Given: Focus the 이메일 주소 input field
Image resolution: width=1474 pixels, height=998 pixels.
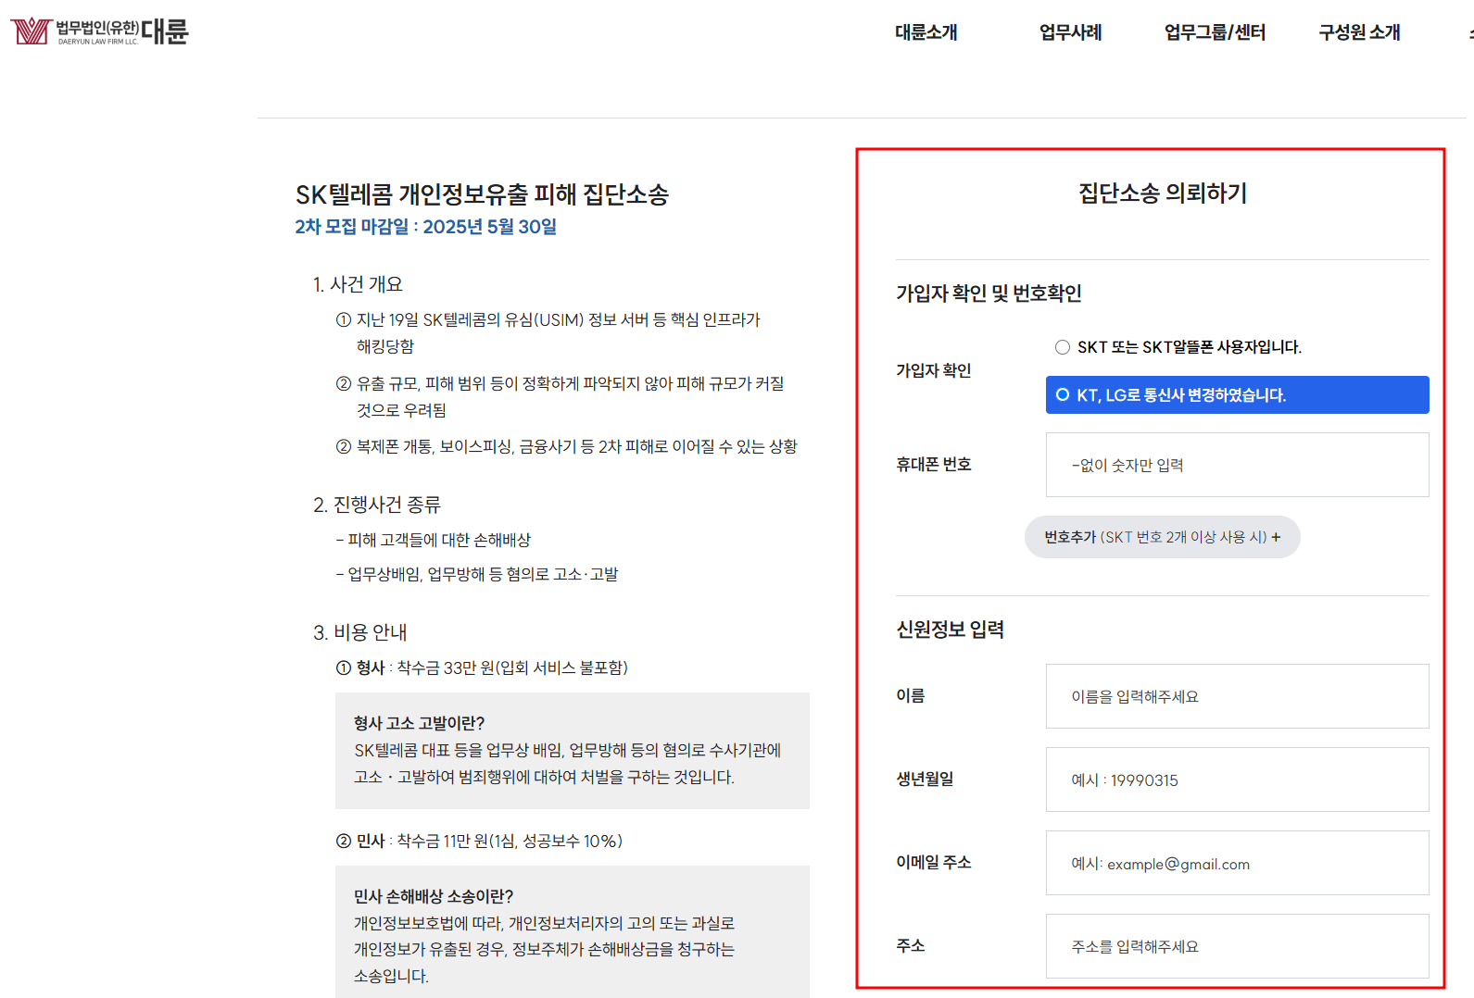Looking at the screenshot, I should click(1237, 863).
